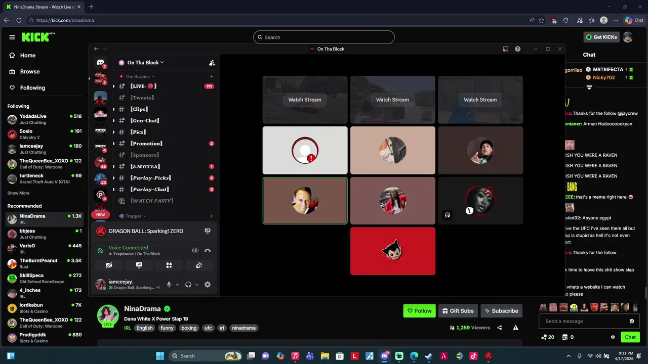The width and height of the screenshot is (648, 364).
Task: Subscribe to NinaDrama
Action: (501, 311)
